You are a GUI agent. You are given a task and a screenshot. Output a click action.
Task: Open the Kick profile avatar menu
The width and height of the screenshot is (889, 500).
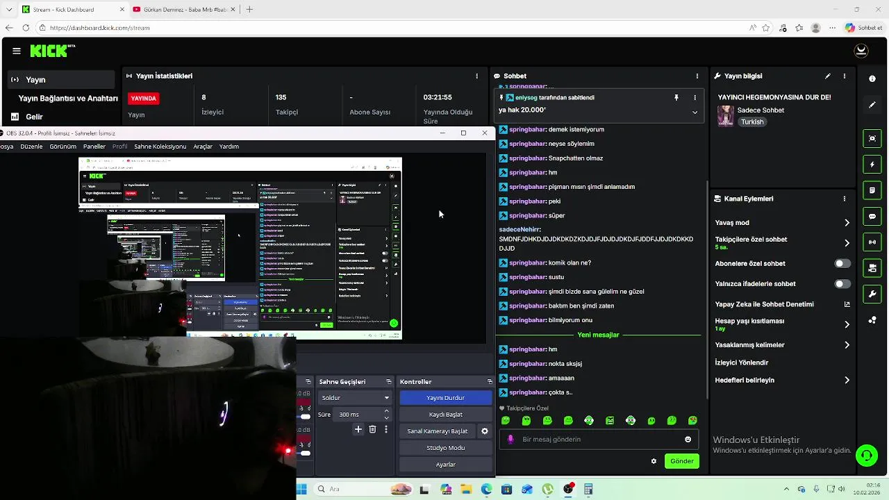coord(861,51)
